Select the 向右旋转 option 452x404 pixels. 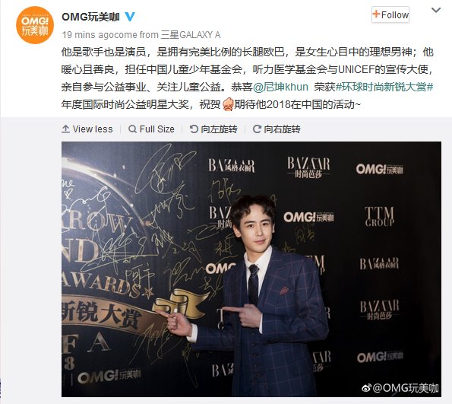click(277, 129)
